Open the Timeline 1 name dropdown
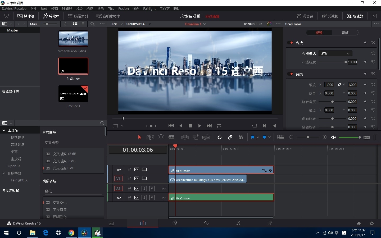This screenshot has width=381, height=238. point(195,24)
